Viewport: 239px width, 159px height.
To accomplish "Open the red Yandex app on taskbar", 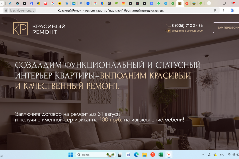I will (x=153, y=155).
